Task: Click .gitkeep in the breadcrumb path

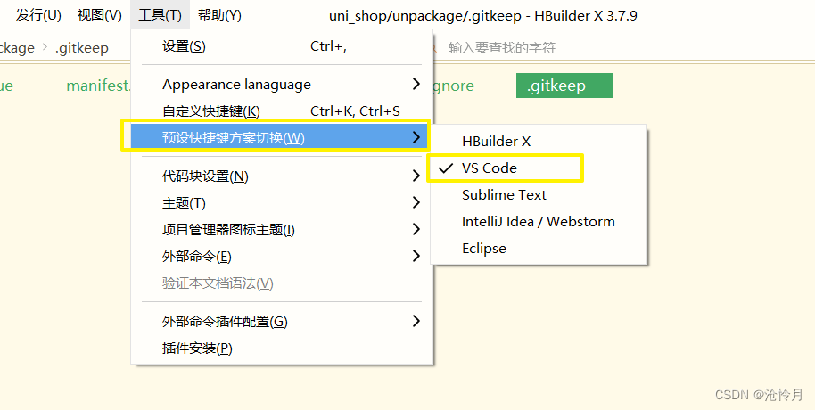Action: coord(82,48)
